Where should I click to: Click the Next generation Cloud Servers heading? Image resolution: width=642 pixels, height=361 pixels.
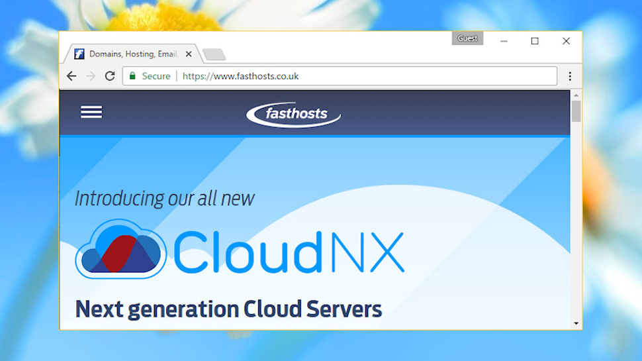(x=228, y=309)
